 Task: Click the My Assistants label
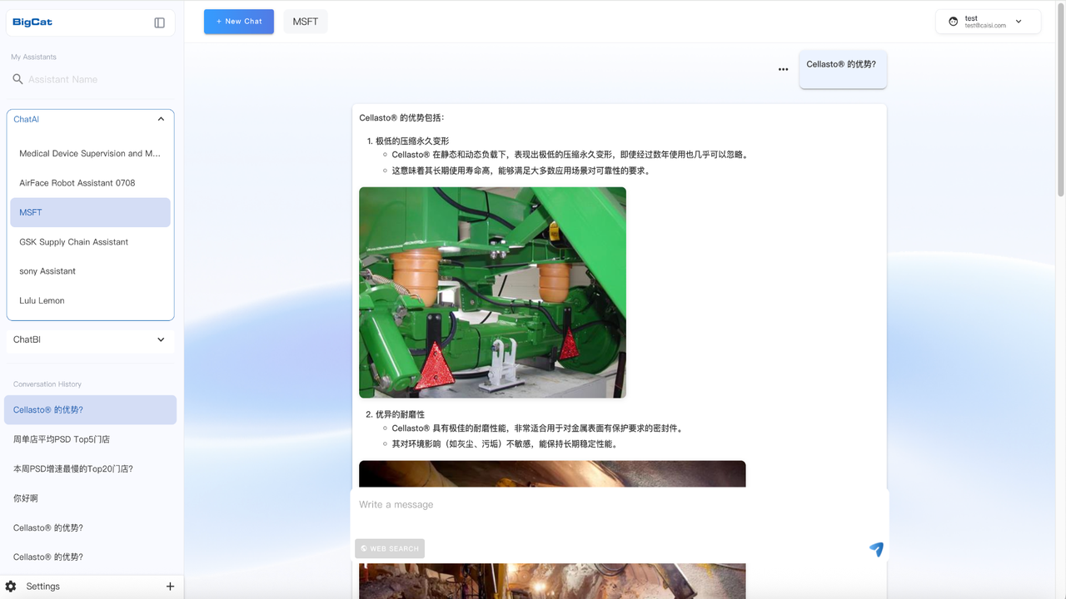tap(34, 57)
